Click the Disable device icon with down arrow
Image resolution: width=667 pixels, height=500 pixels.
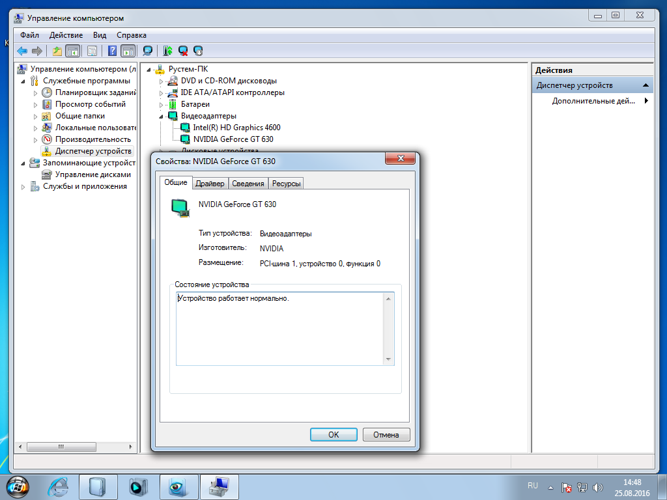[198, 51]
